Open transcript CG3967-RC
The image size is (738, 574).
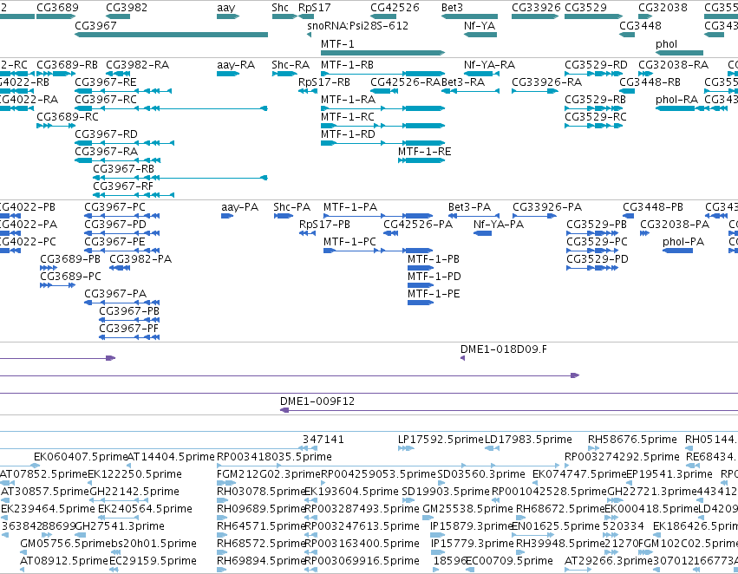click(x=172, y=108)
